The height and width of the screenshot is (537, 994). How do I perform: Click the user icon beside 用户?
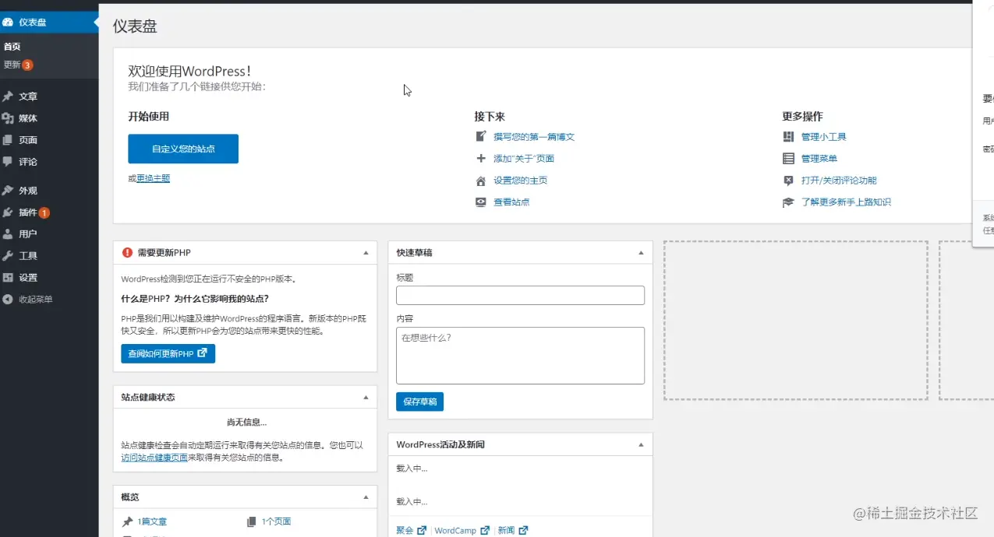tap(8, 233)
